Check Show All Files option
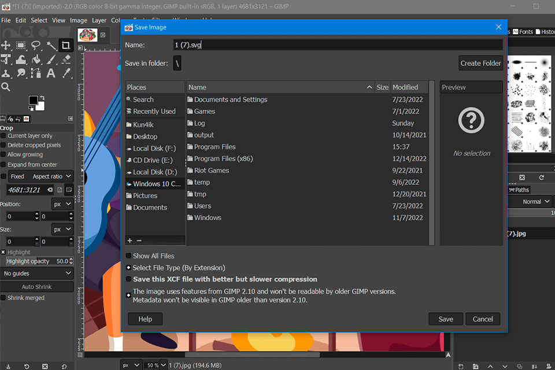Image resolution: width=555 pixels, height=370 pixels. 129,256
